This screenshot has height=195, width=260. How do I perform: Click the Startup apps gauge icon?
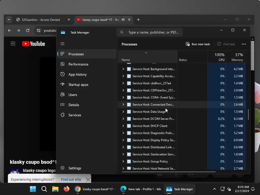(62, 84)
